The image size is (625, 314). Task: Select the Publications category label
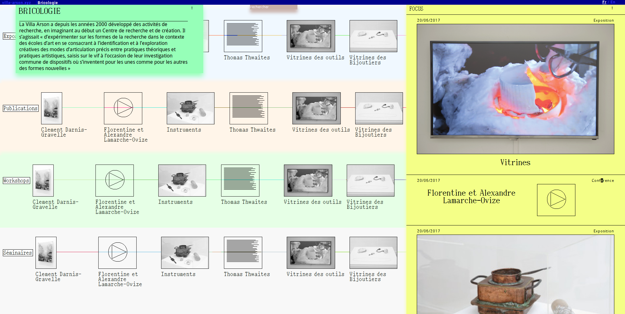[x=20, y=108]
